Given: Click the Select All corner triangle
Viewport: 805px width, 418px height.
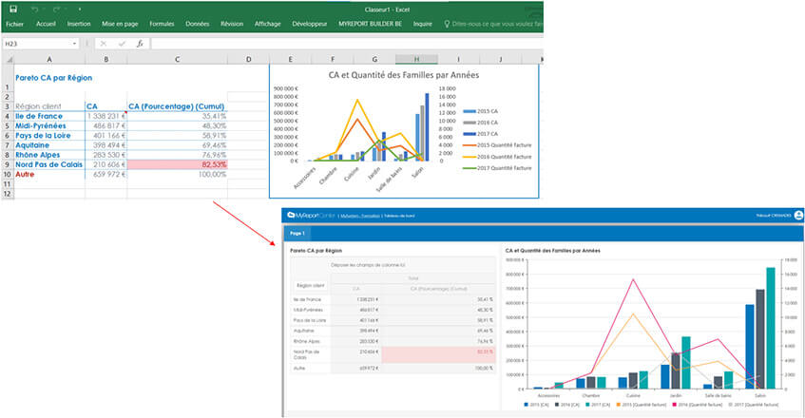Looking at the screenshot, I should tap(8, 60).
